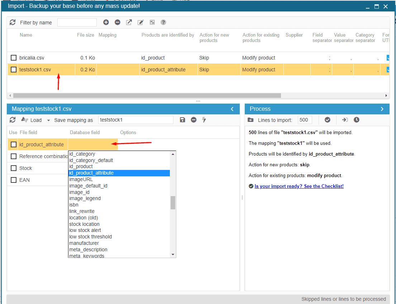Screen dimensions: 396x304
Task: Refresh the file list at top
Action: point(13,22)
